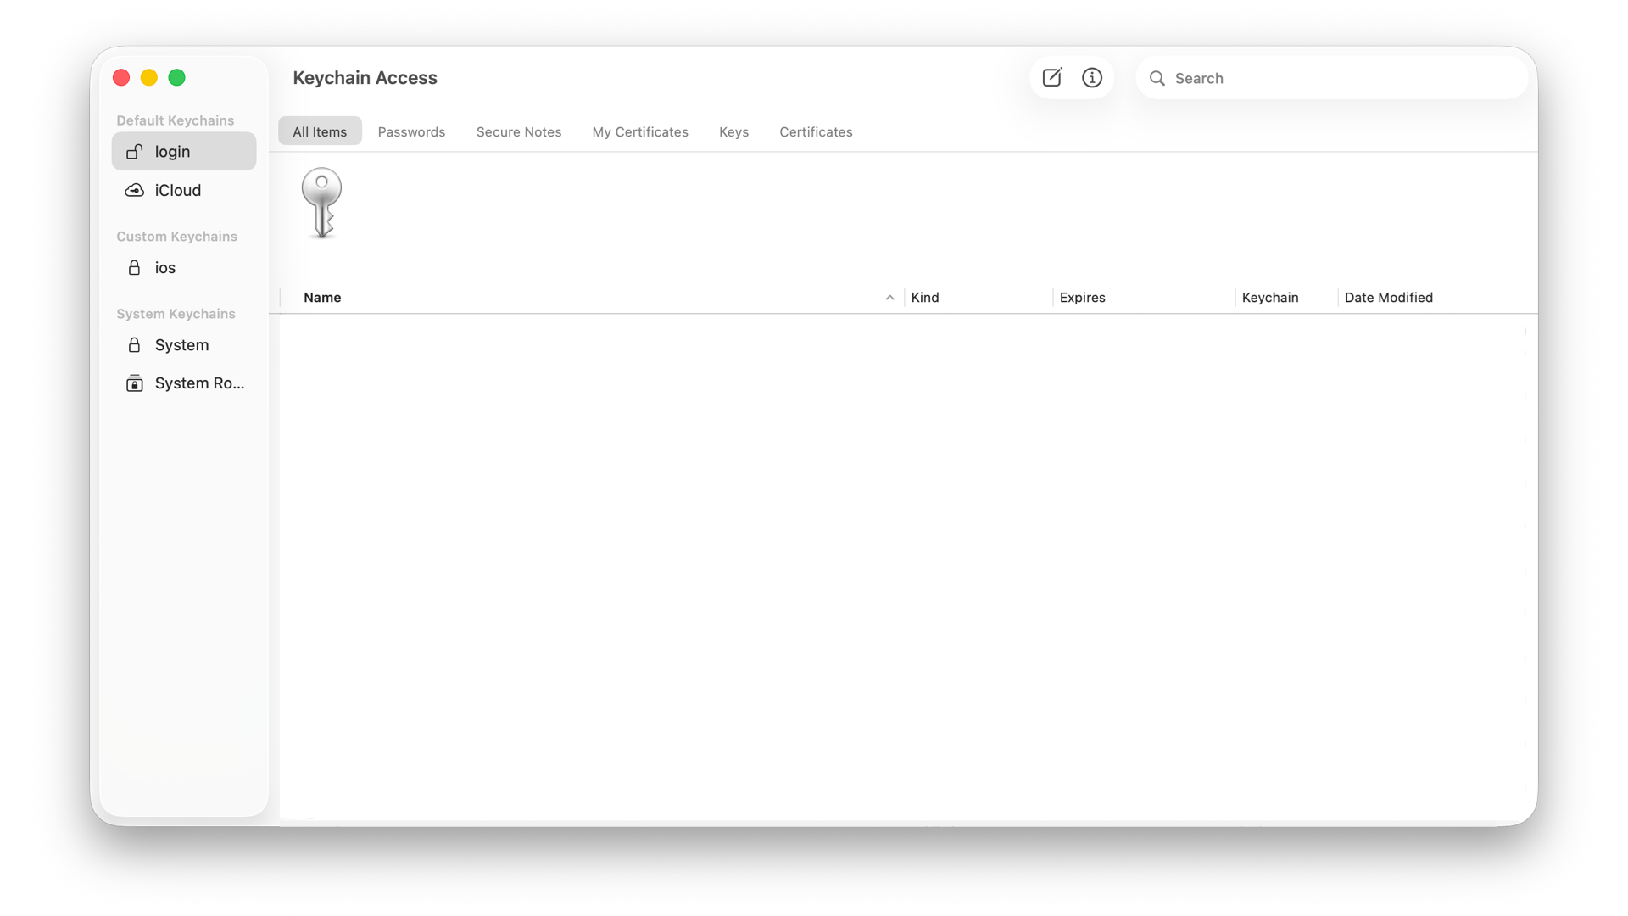The height and width of the screenshot is (916, 1628).
Task: Toggle the Name column sort arrow
Action: (x=889, y=298)
